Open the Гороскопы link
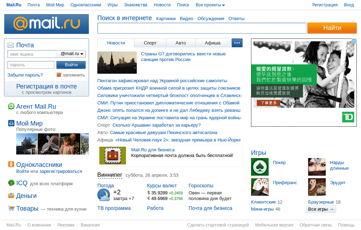361x230 pixels. [x=201, y=186]
